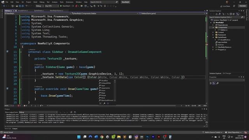Image resolution: width=249 pixels, height=140 pixels.
Task: Click the Hot Reload flame icon
Action: pyautogui.click(x=76, y=6)
